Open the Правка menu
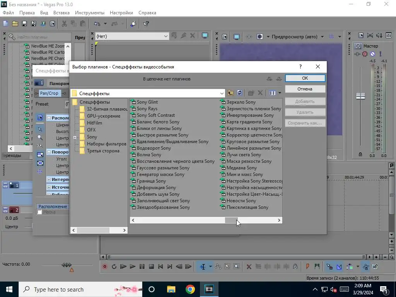Screen dimensions: 396x297 pyautogui.click(x=27, y=13)
